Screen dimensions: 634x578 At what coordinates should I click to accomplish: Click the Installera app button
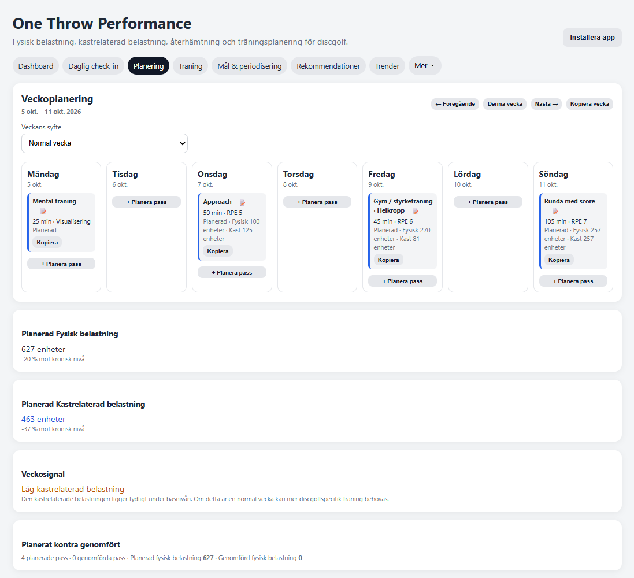pos(592,38)
